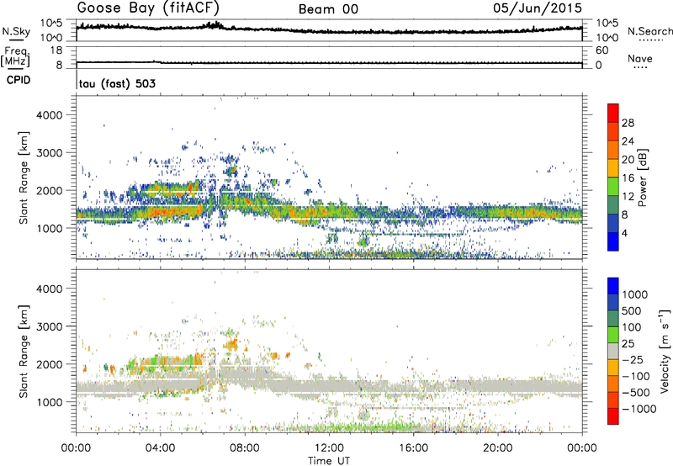Click the 'tau (fast) 503' text
673x466 pixels.
point(117,83)
